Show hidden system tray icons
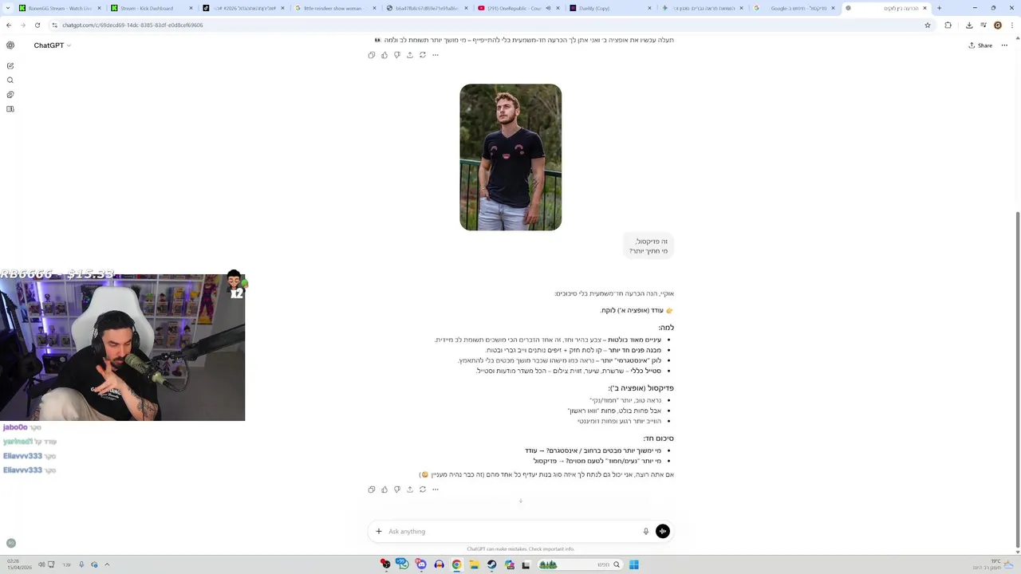The width and height of the screenshot is (1021, 574). point(107,564)
